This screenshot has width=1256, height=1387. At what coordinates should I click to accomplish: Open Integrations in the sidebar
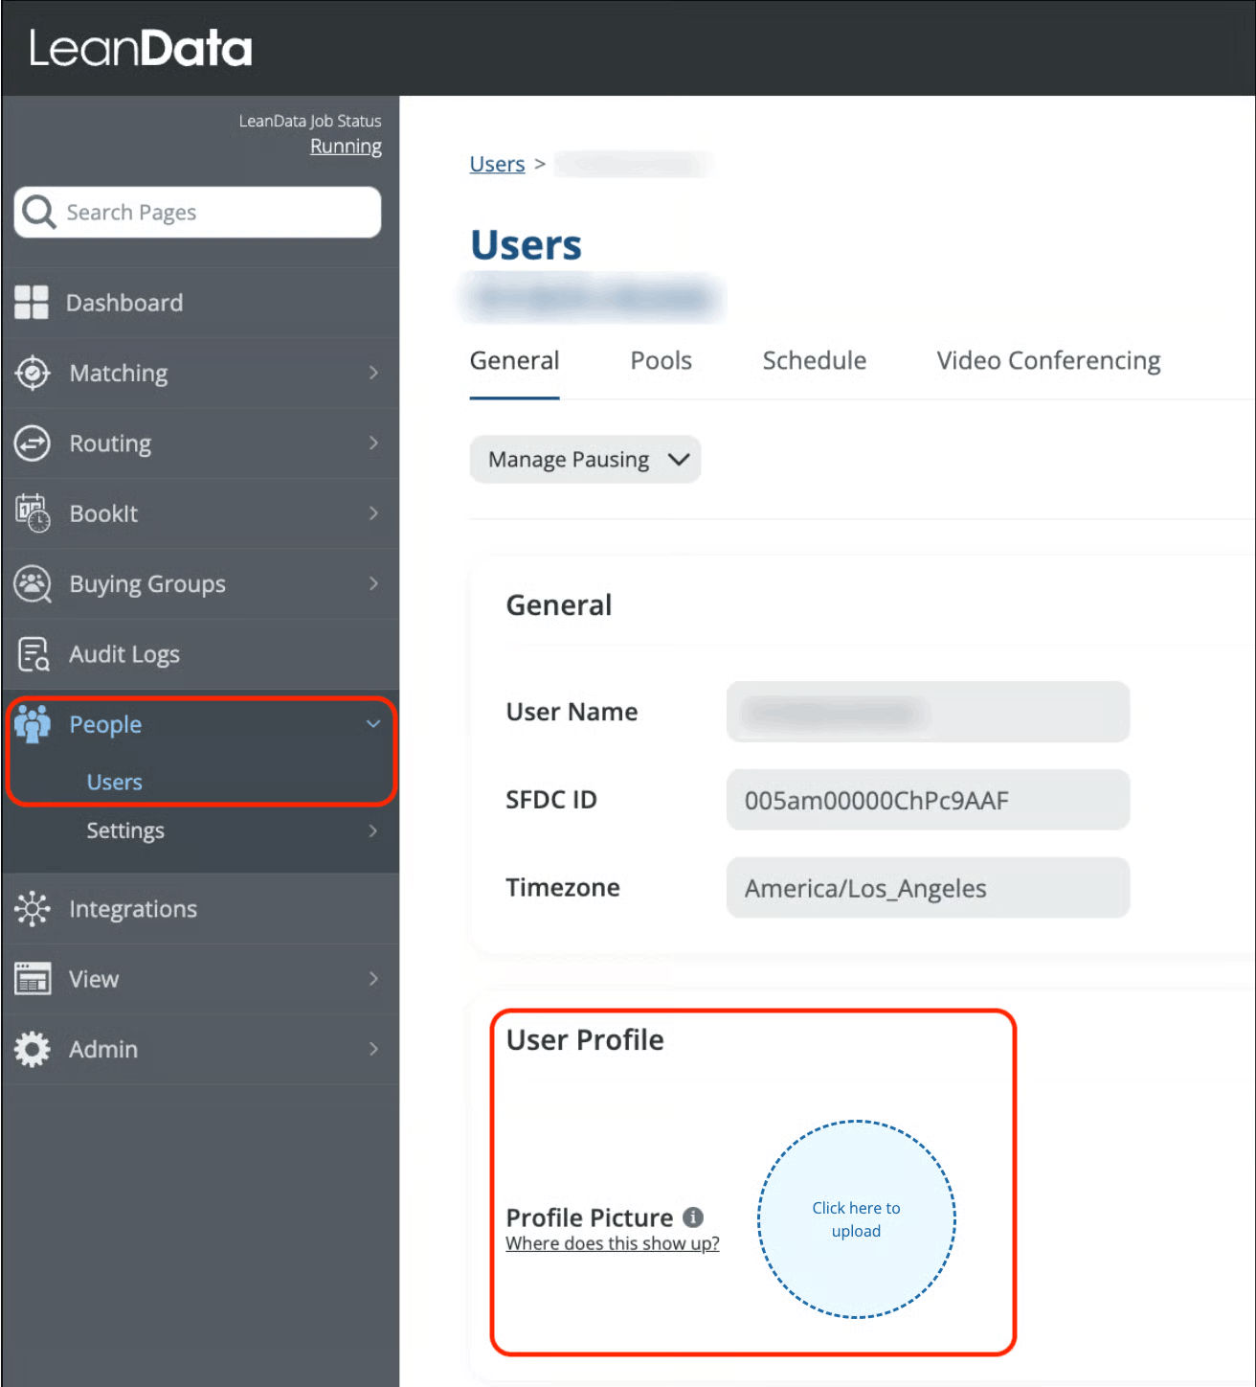click(x=200, y=909)
